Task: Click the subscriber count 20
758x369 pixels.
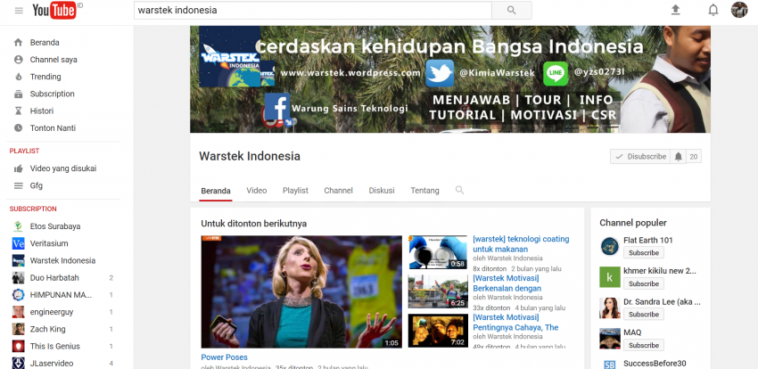Action: click(x=694, y=157)
